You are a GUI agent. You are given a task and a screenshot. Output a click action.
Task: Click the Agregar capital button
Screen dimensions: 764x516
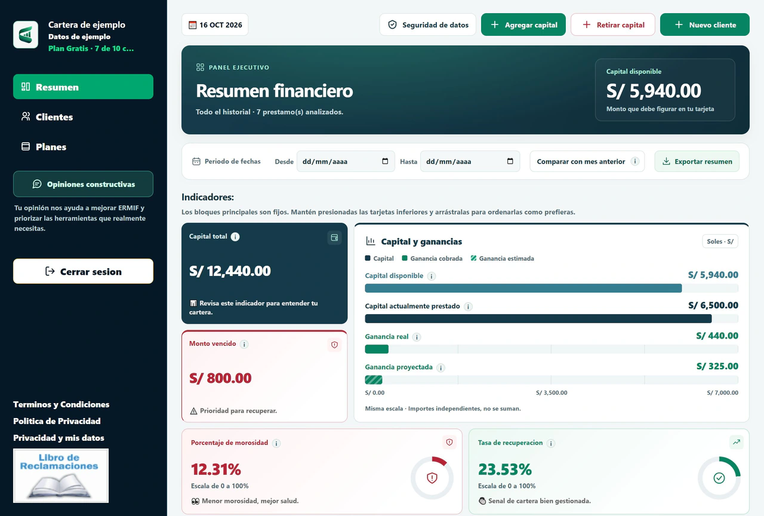point(523,24)
